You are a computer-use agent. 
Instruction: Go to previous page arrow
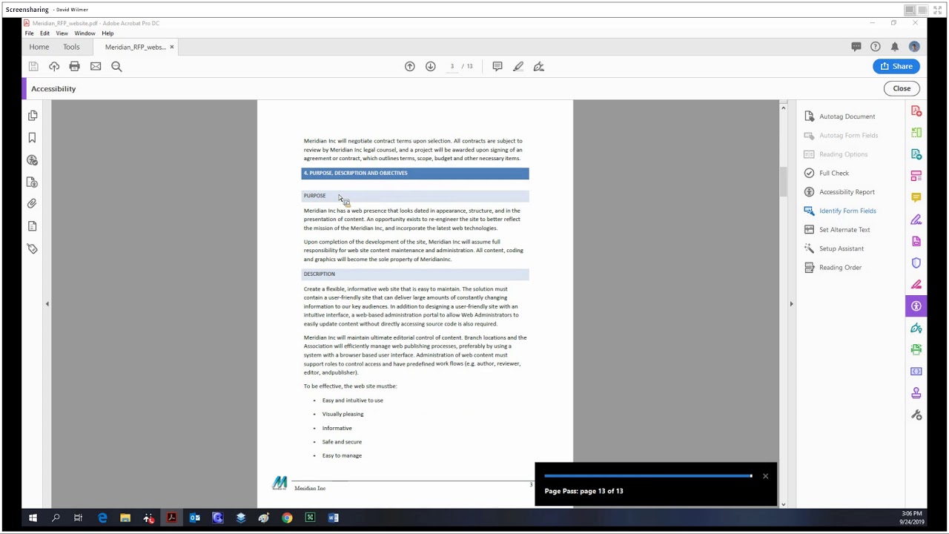(x=410, y=66)
